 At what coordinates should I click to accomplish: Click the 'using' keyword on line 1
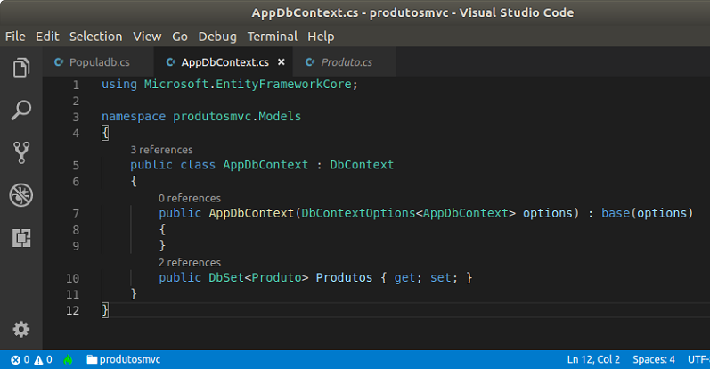coord(119,85)
